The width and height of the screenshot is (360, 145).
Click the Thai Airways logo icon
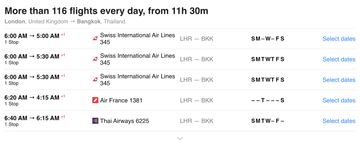tap(95, 121)
